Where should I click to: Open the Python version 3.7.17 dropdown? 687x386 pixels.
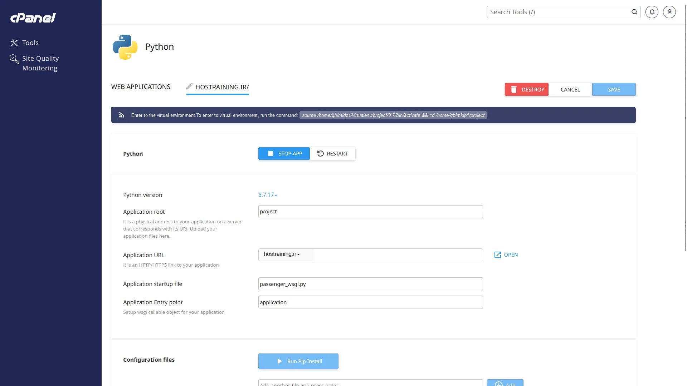(268, 195)
